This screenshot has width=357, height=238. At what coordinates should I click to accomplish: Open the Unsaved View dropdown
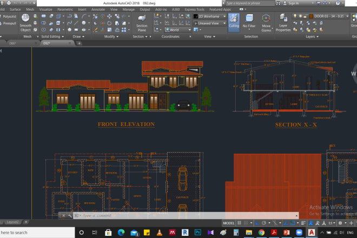pyautogui.click(x=208, y=23)
